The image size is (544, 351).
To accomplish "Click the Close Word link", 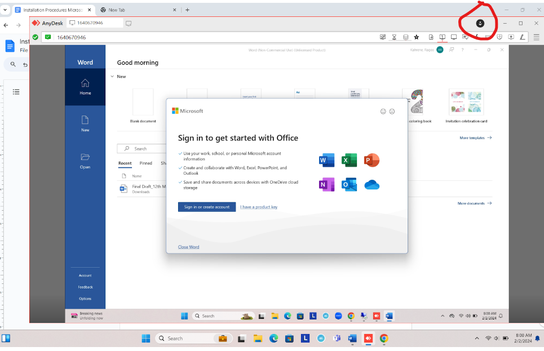I will coord(188,247).
